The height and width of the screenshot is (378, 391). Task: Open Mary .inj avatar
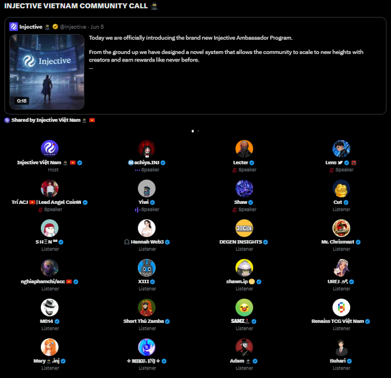pyautogui.click(x=49, y=347)
